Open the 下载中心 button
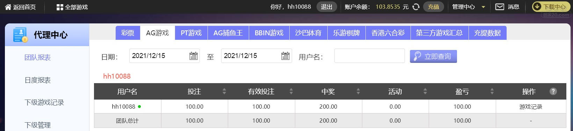 click(551, 7)
